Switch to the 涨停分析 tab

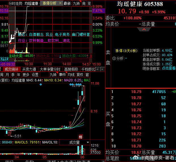point(49,3)
